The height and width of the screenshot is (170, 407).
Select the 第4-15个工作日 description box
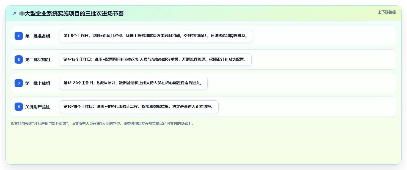pos(156,59)
